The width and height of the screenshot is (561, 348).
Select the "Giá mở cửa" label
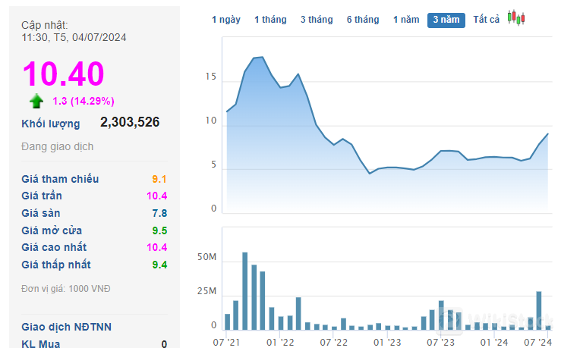tap(52, 230)
